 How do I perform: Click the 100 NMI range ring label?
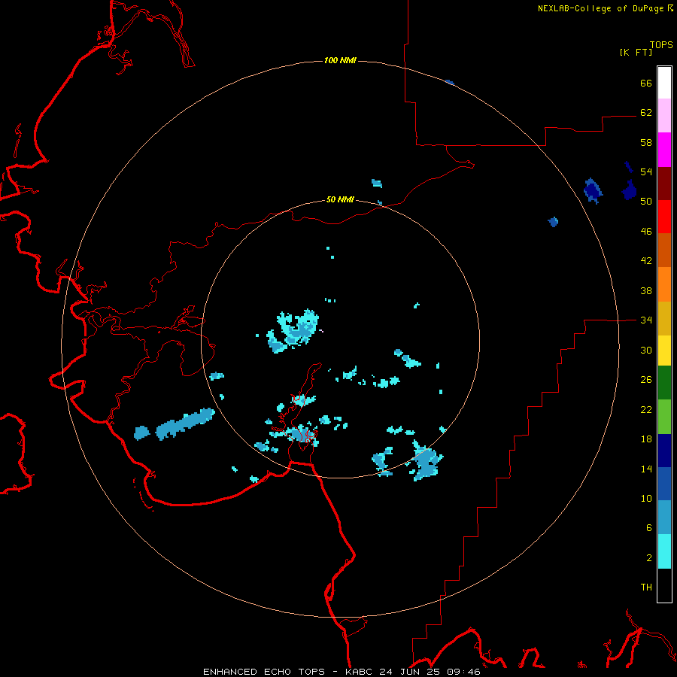tap(340, 60)
